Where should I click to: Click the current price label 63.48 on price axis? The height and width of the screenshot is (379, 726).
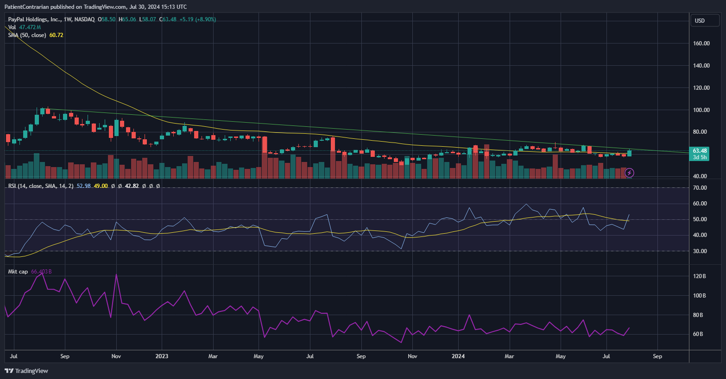[x=700, y=151]
